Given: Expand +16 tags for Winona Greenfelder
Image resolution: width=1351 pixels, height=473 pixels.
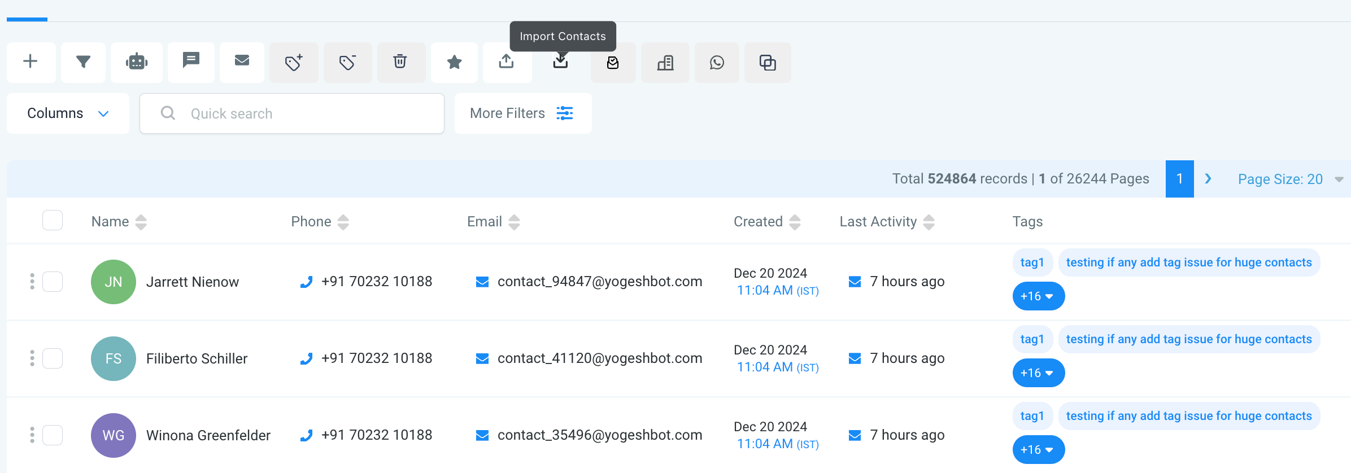Looking at the screenshot, I should pyautogui.click(x=1038, y=449).
